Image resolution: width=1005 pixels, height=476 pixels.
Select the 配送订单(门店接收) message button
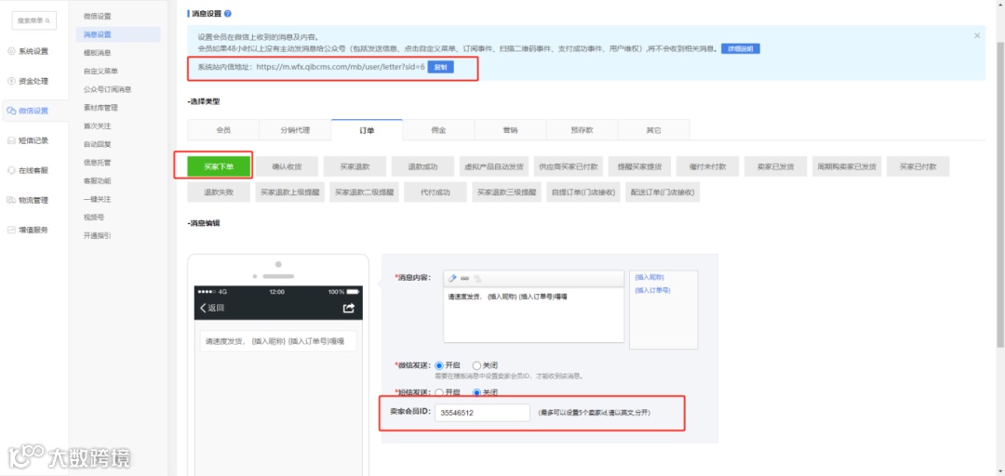point(663,192)
